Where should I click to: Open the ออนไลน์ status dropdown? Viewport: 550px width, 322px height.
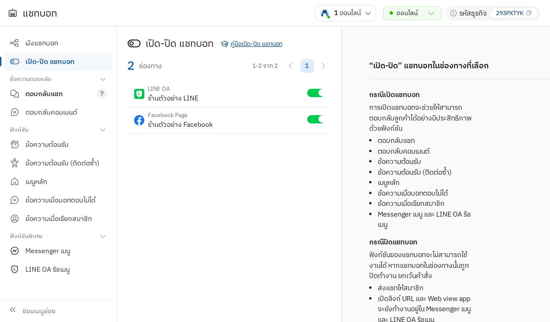[x=412, y=13]
